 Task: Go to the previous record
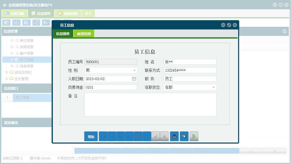click(x=112, y=136)
